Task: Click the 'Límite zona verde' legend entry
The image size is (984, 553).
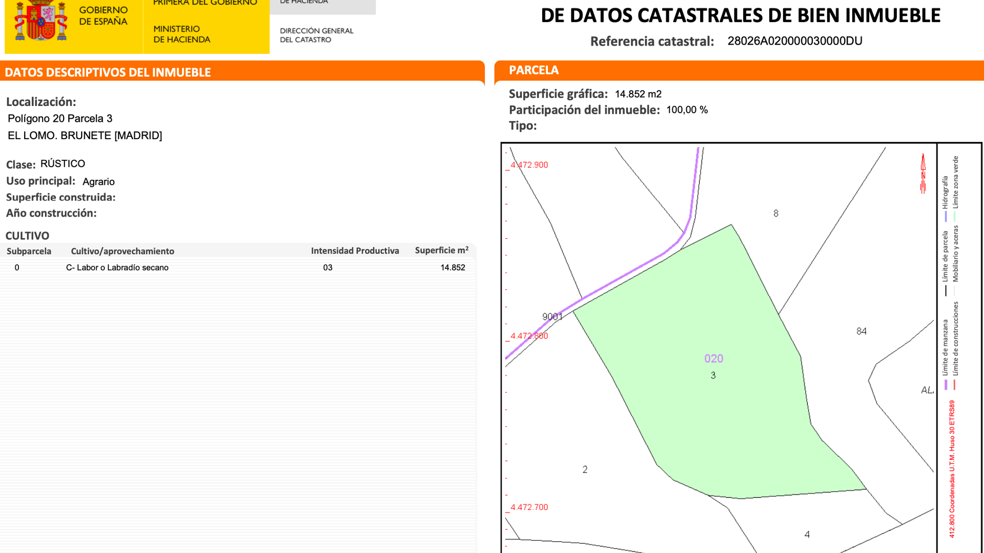Action: [x=955, y=188]
